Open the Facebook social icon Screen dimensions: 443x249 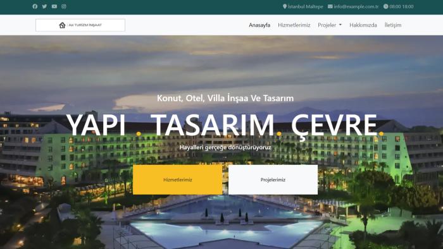click(x=35, y=6)
